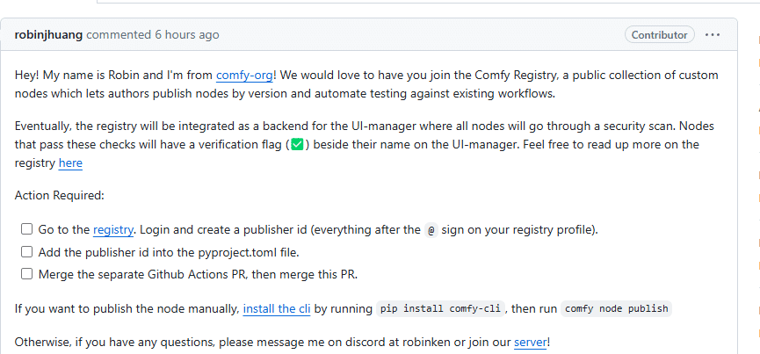Click the '6 hours ago' timestamp link

coord(187,35)
